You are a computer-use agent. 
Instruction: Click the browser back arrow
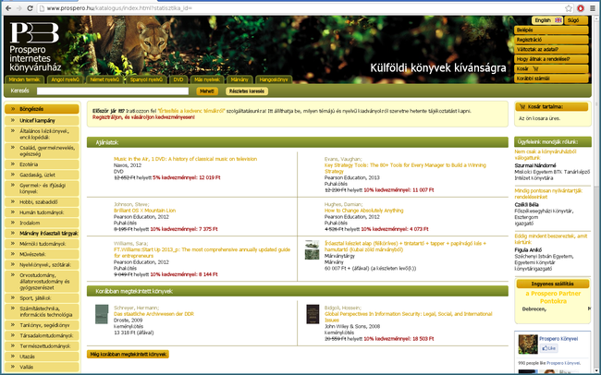(x=8, y=8)
